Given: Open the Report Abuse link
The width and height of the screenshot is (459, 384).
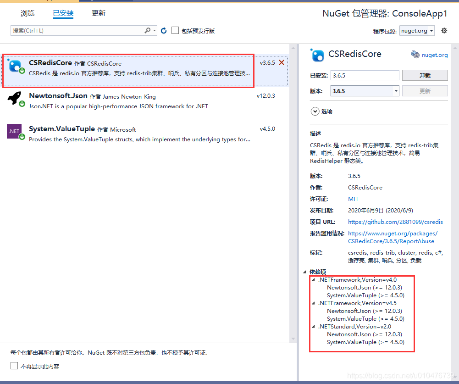Looking at the screenshot, I should [x=393, y=237].
